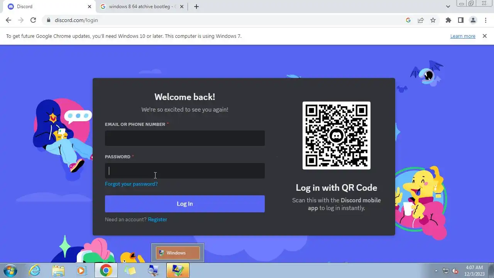
Task: Open a new tab with plus button
Action: [196, 7]
